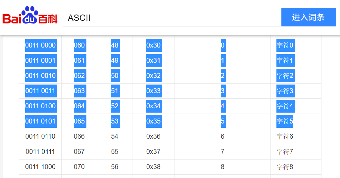Click decimal cell 48
This screenshot has width=340, height=178.
pos(115,46)
